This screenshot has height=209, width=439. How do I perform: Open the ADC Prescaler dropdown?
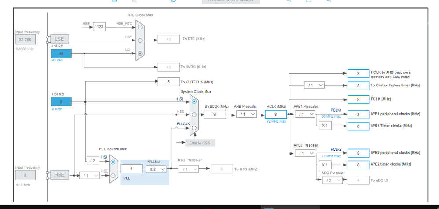pyautogui.click(x=333, y=180)
